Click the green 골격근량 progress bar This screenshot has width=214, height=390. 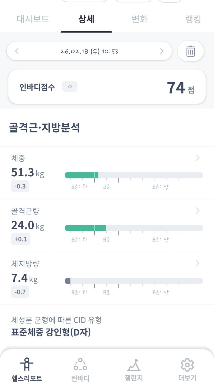coord(85,228)
